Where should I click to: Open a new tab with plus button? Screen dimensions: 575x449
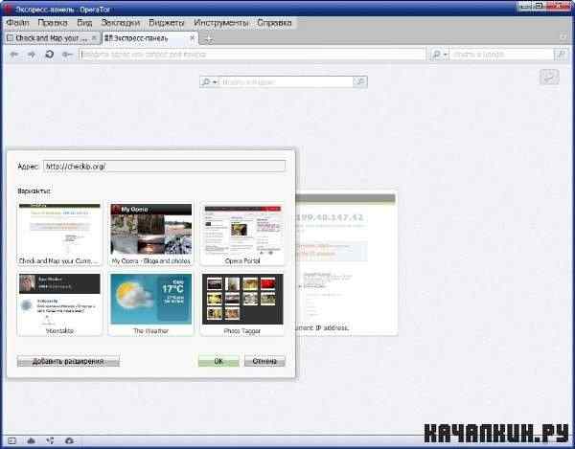208,39
